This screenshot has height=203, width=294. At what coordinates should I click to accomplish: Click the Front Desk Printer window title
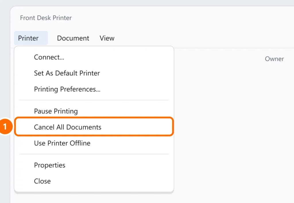[x=46, y=18]
